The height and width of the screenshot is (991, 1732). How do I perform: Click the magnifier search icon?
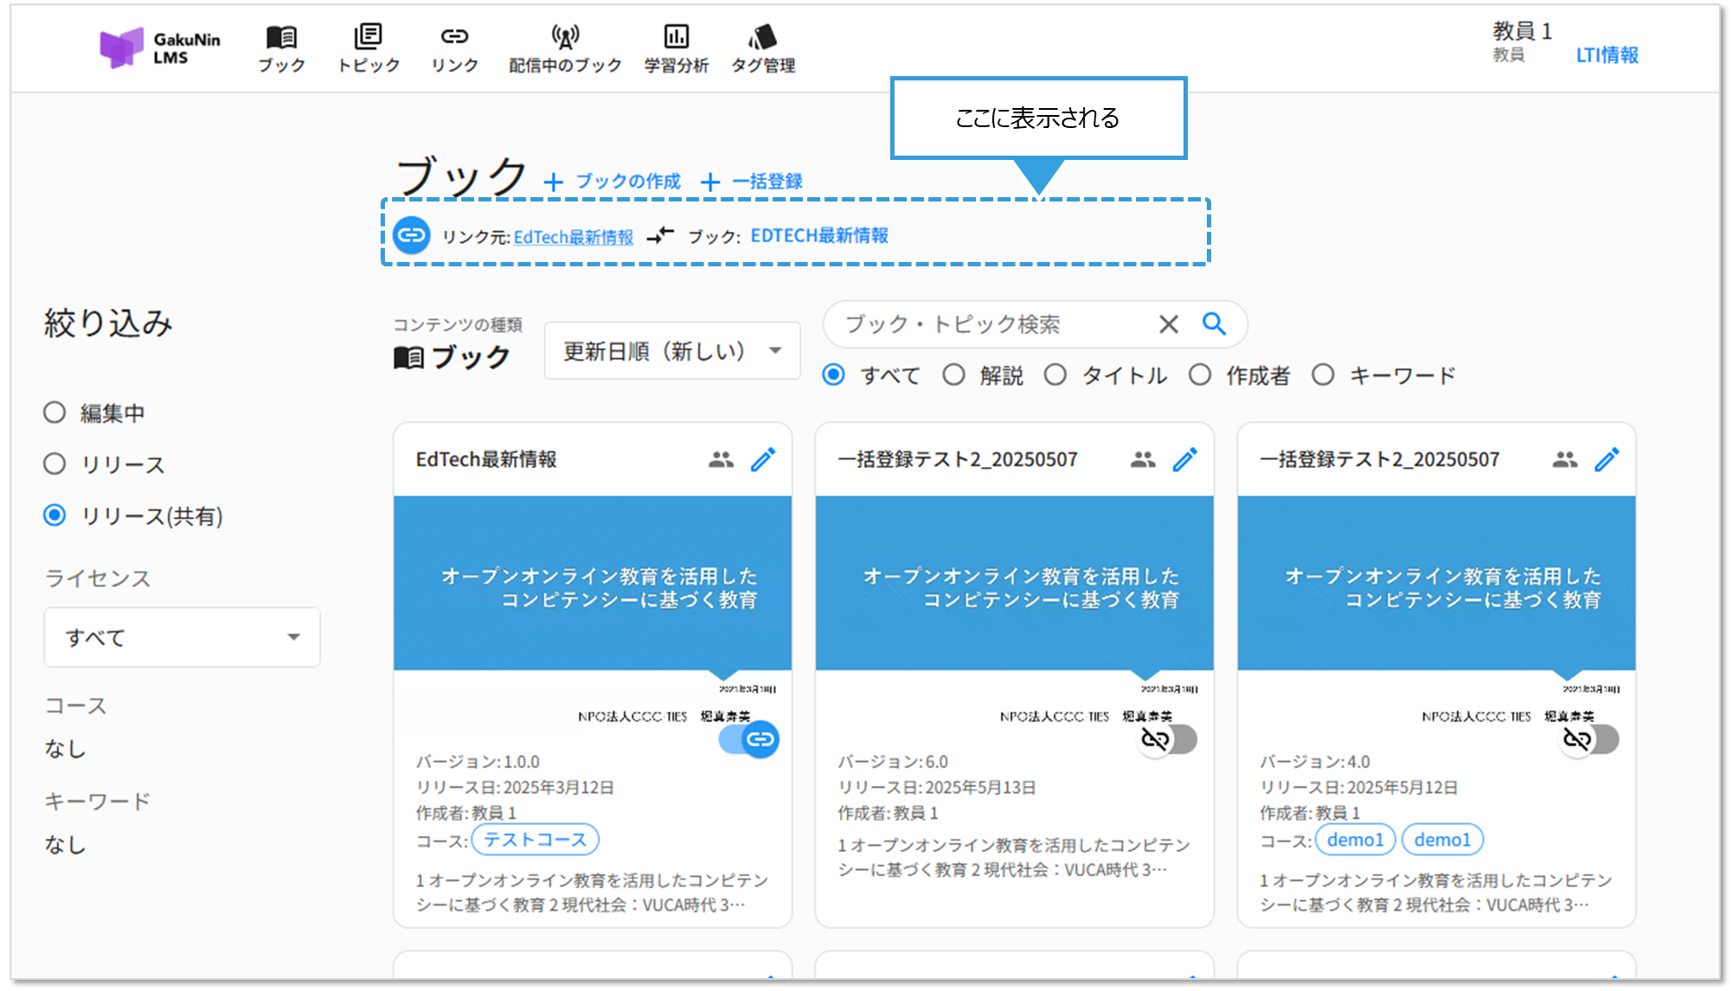pos(1214,324)
